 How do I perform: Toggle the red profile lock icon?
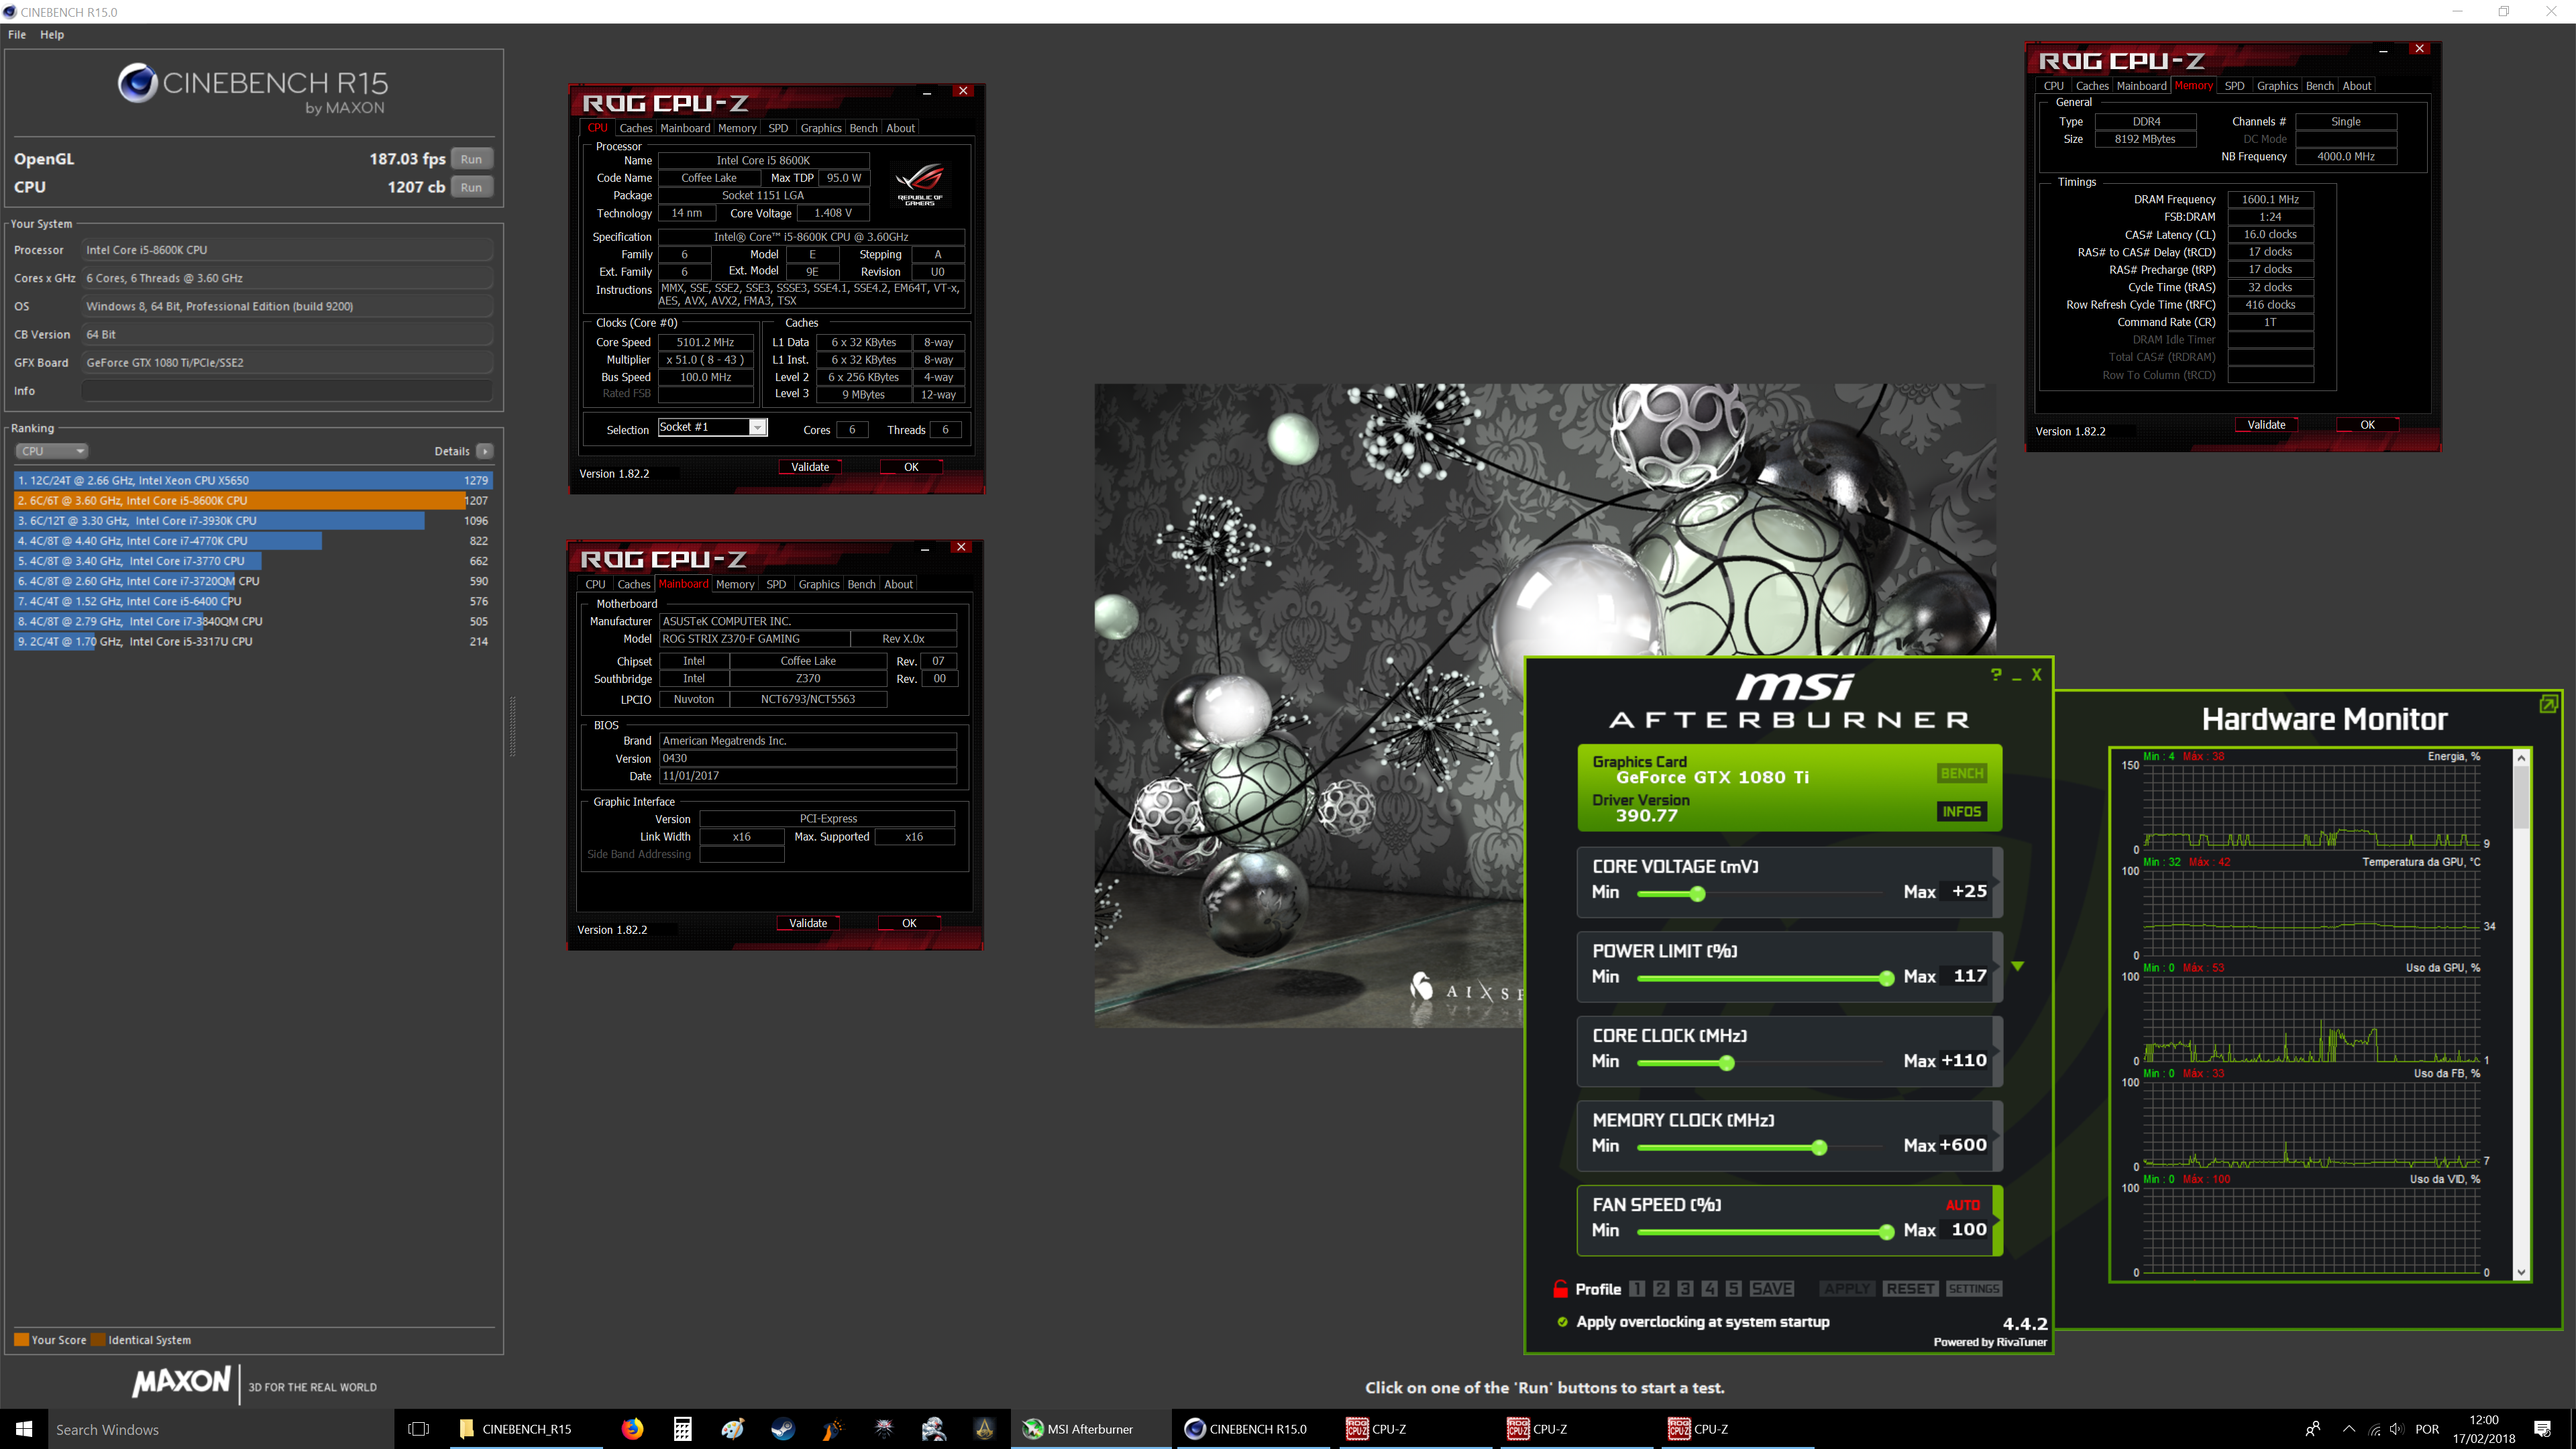(1560, 1289)
